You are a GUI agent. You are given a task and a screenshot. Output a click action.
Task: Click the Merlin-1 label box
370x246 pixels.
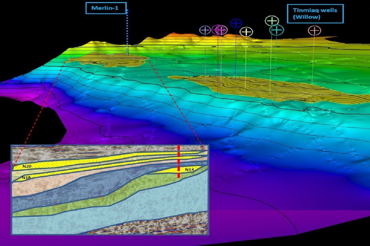106,8
